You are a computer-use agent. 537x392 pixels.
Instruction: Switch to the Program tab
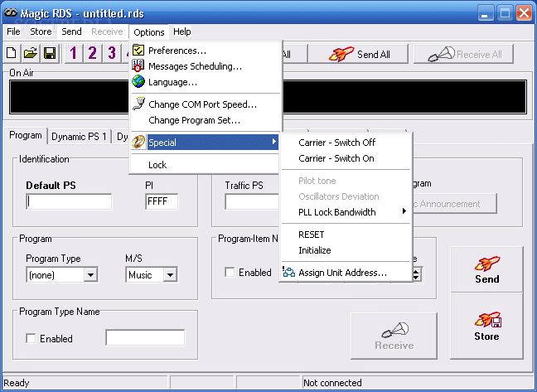tap(26, 135)
